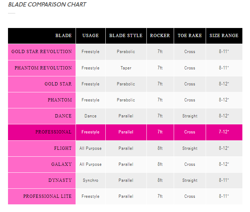Click the Blade Style column header
The image size is (250, 212).
point(126,36)
